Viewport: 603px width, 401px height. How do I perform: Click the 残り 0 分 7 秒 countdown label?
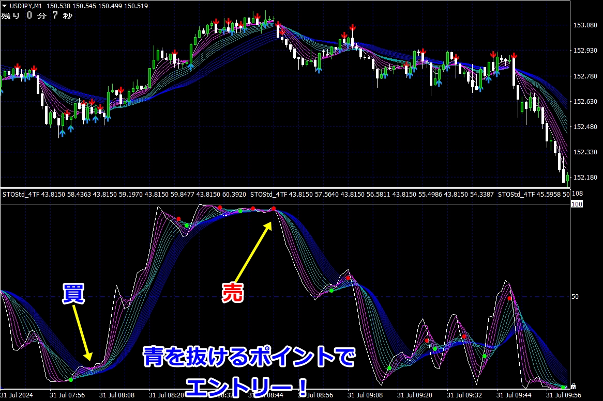37,15
